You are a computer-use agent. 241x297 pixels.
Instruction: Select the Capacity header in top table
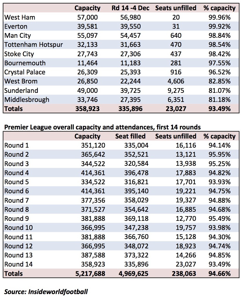pos(87,8)
